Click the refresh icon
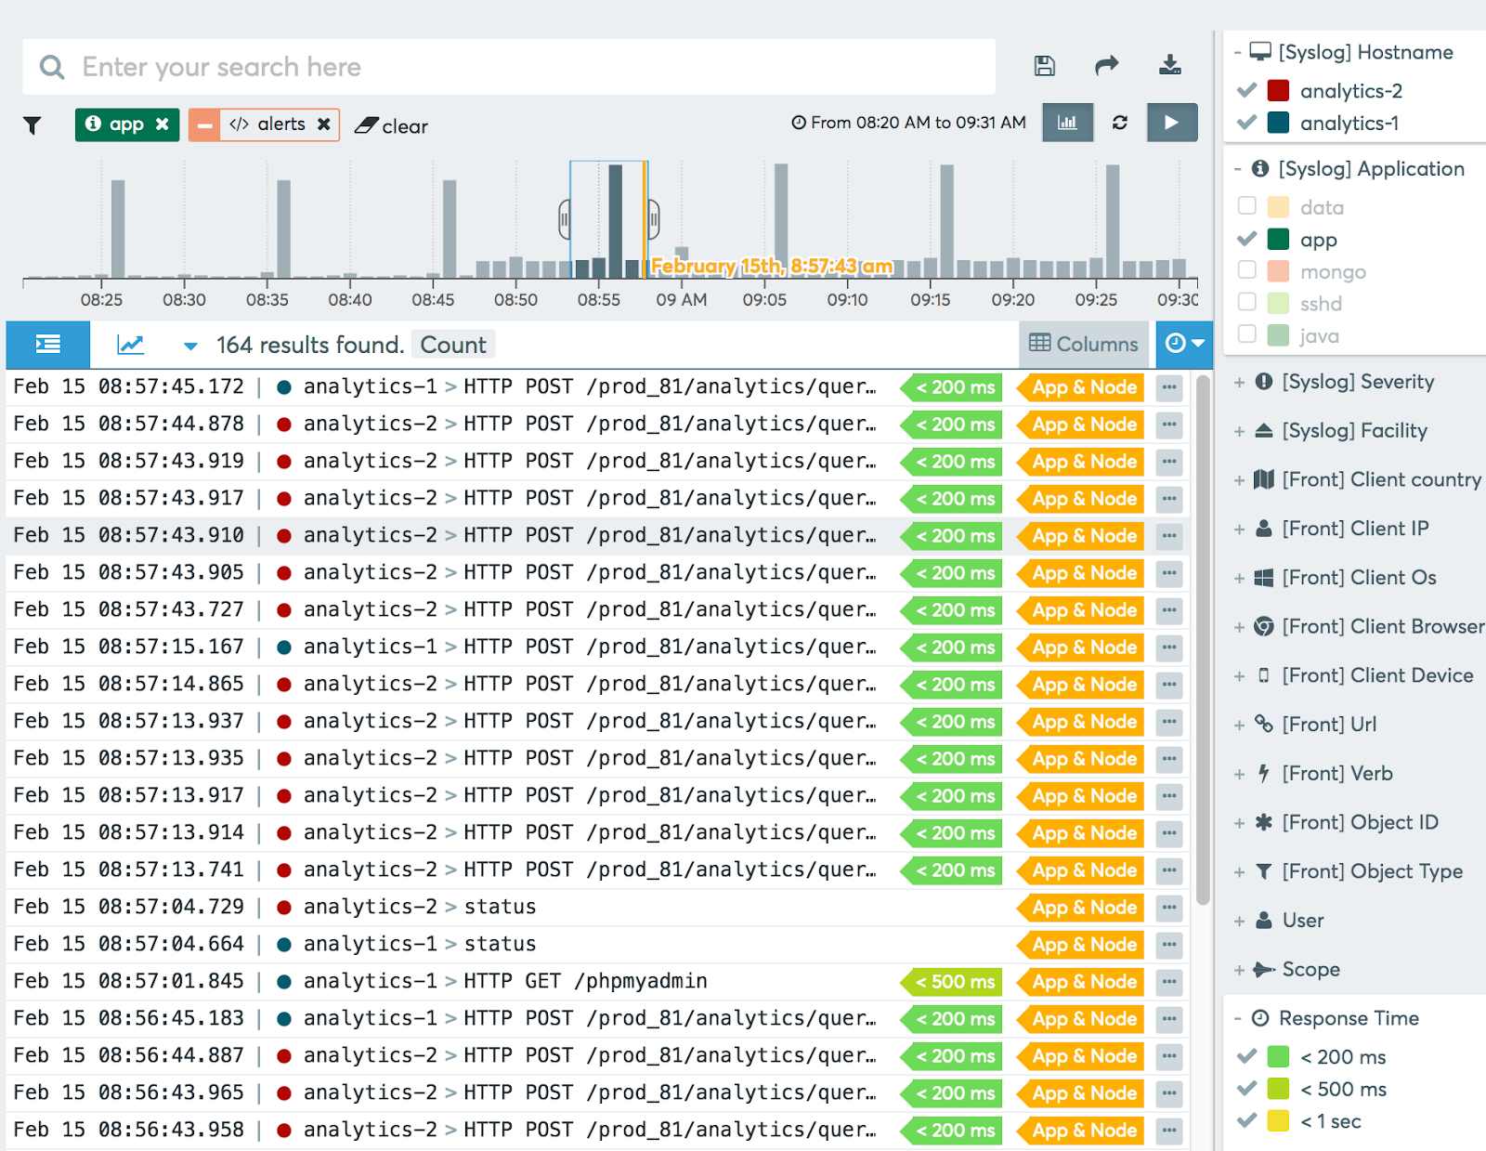Viewport: 1486px width, 1151px height. tap(1120, 123)
